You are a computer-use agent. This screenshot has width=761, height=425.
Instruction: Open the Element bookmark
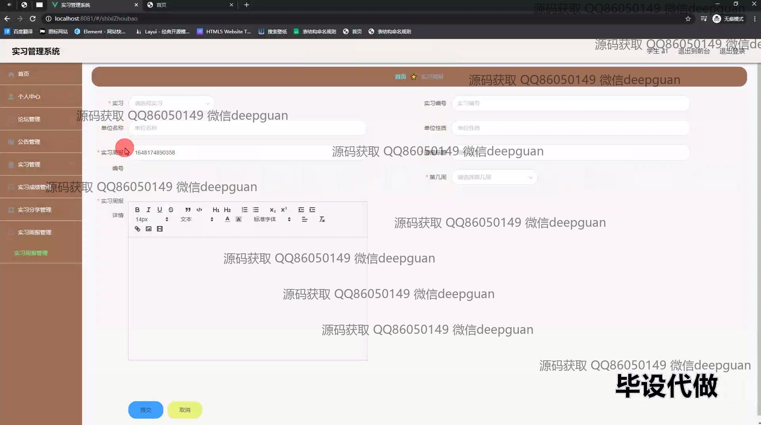[x=100, y=31]
